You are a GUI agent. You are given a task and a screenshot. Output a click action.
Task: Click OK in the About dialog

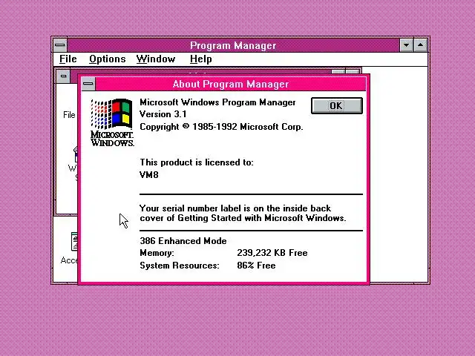coord(336,105)
